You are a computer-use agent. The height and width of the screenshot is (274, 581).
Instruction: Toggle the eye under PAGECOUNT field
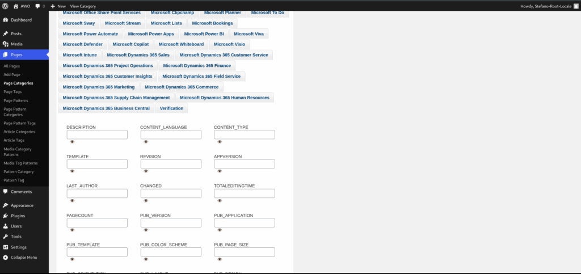72,230
